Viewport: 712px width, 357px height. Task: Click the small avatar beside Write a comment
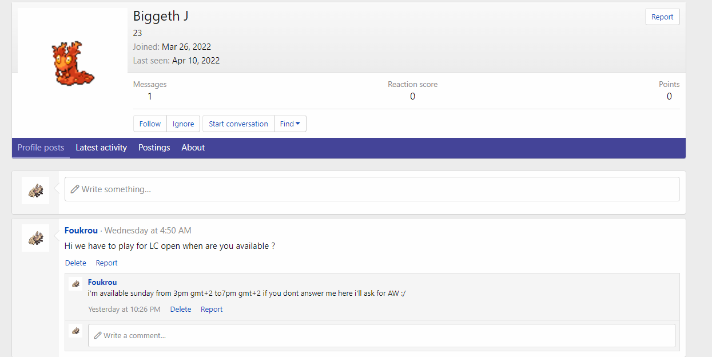point(75,331)
